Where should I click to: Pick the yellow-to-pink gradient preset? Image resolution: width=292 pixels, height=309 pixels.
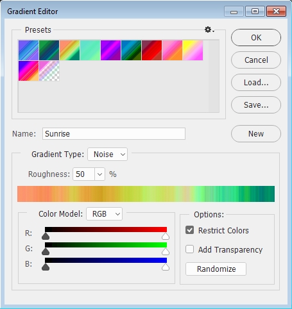193,50
